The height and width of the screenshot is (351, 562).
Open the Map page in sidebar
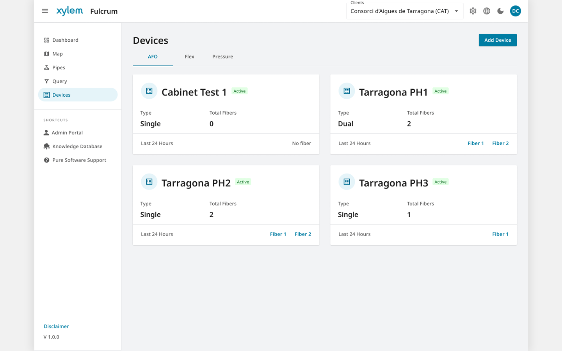click(57, 54)
